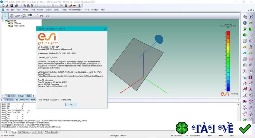Open the Model Check tab
The width and height of the screenshot is (255, 138).
coord(37,132)
